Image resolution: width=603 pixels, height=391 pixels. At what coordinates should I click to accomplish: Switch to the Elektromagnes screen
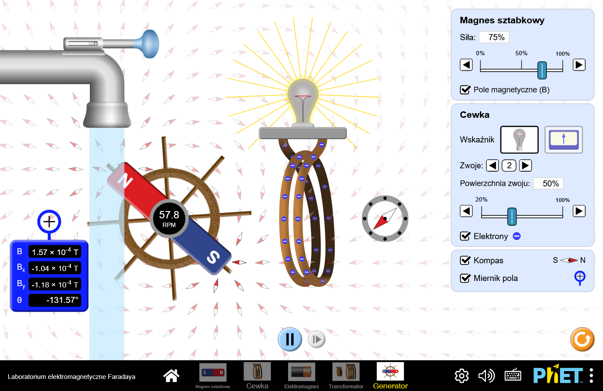click(301, 375)
